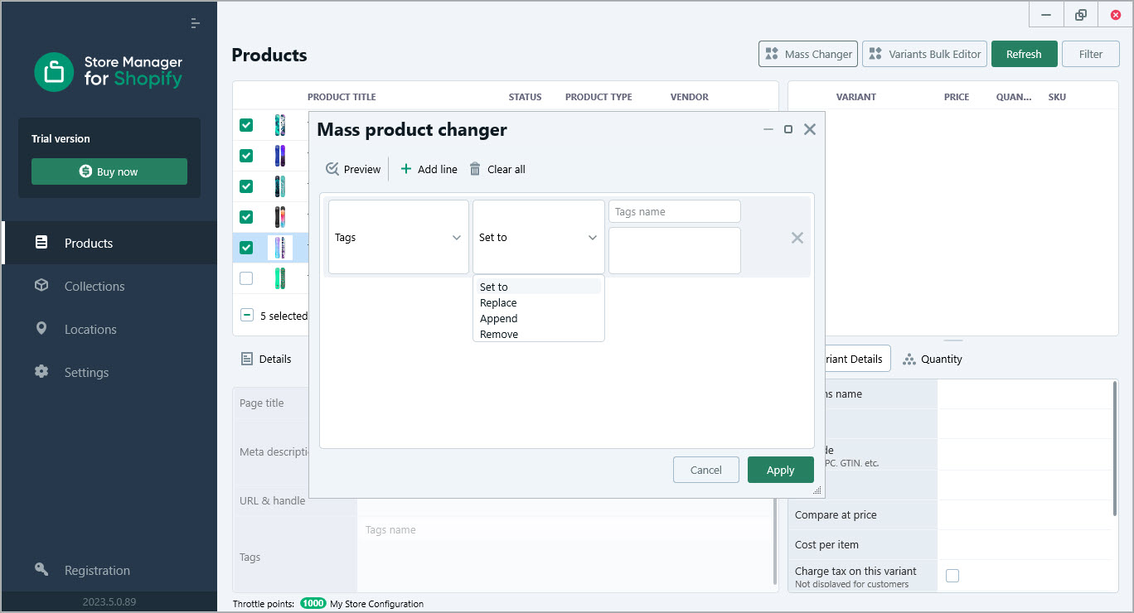Click the Products sidebar icon

click(x=41, y=243)
